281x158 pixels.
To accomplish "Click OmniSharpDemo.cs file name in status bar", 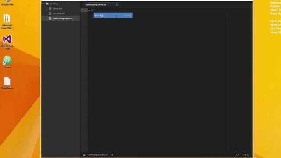I will 98,155.
